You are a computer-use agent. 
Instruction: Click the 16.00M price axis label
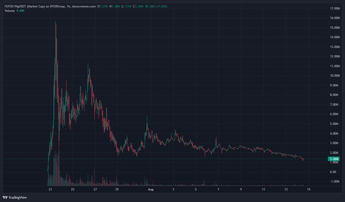[335, 18]
